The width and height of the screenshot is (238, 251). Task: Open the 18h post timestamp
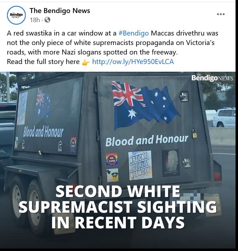pos(35,20)
